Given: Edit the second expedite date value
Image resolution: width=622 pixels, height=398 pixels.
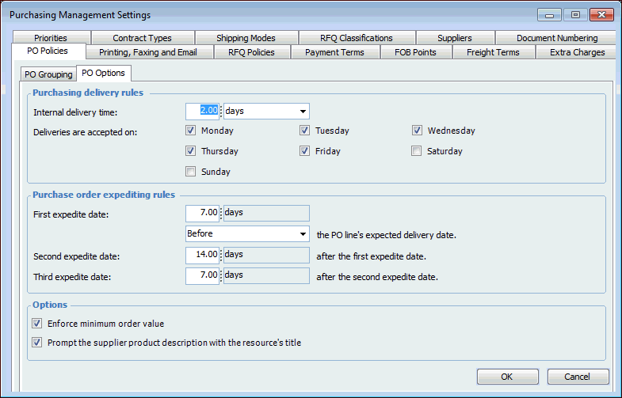Looking at the screenshot, I should 202,255.
